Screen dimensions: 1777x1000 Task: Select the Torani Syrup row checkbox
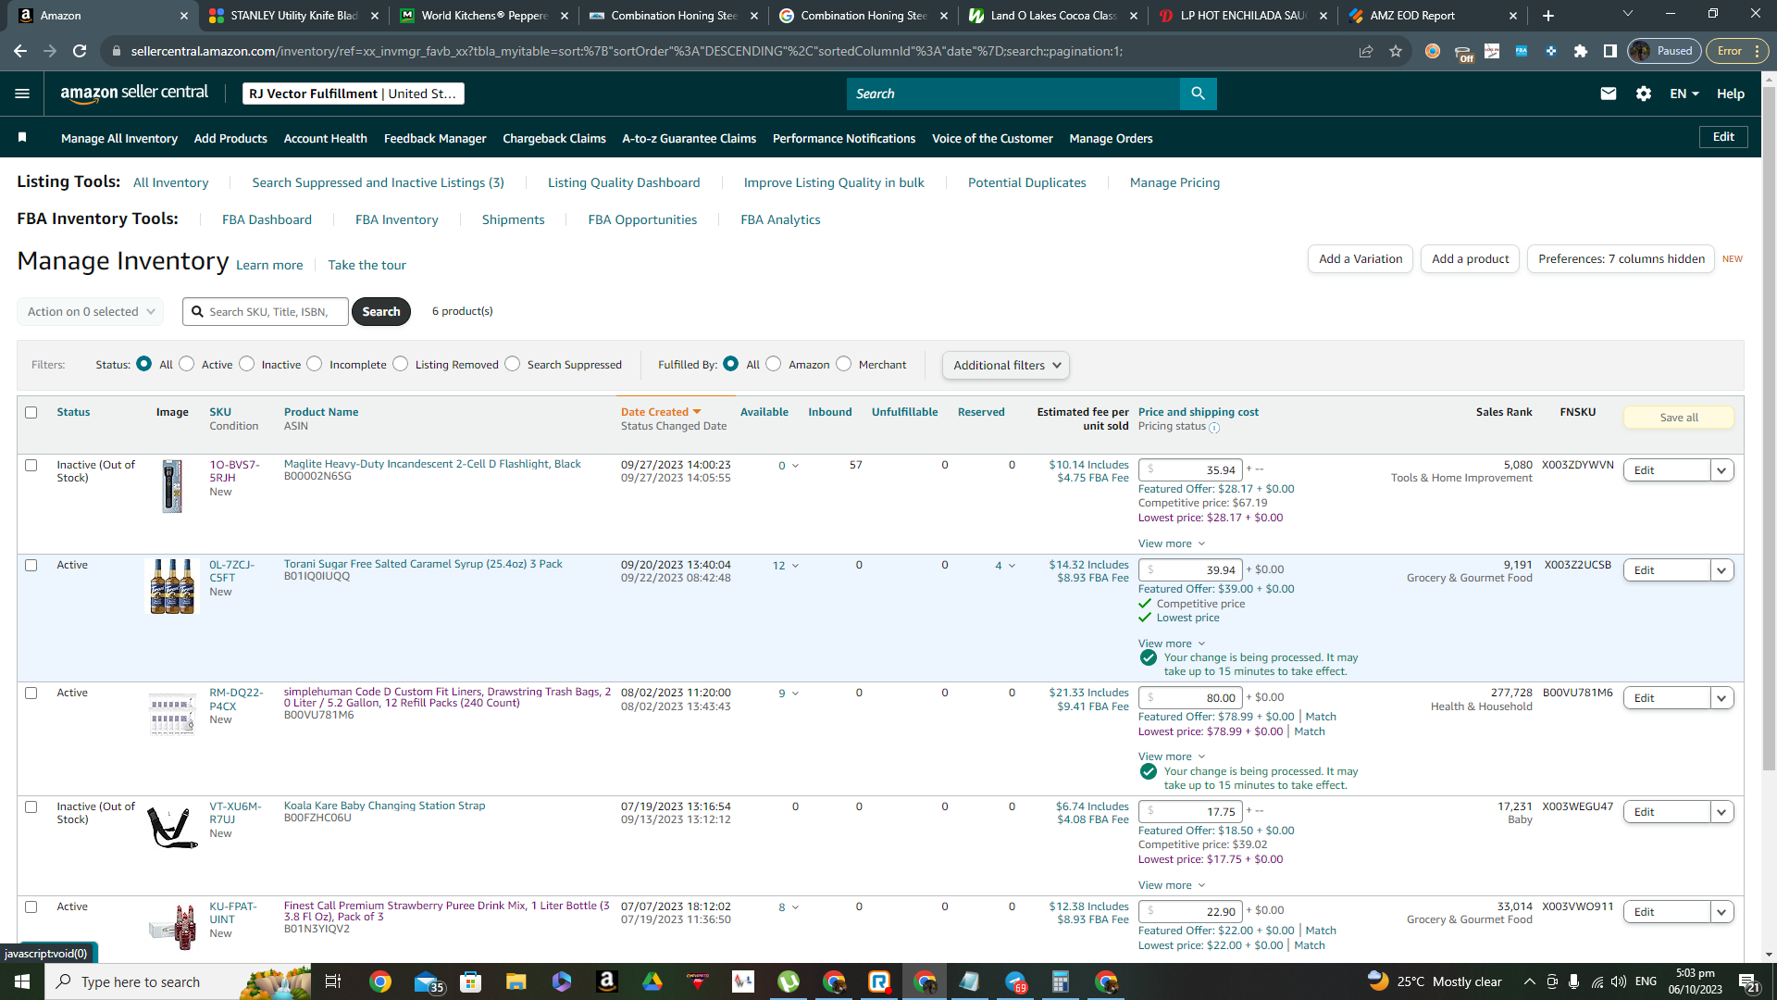click(x=31, y=565)
